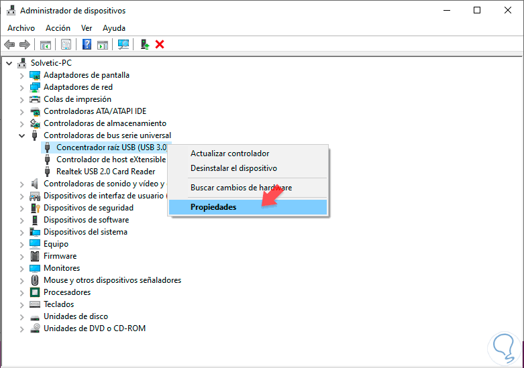Click the Firmware chip icon
This screenshot has width=524, height=368.
pos(35,256)
